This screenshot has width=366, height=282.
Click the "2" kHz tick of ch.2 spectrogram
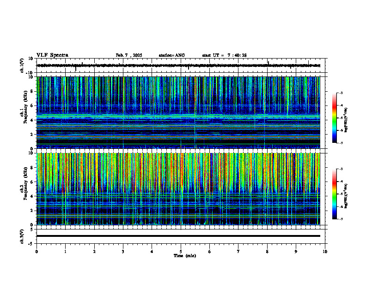32,211
